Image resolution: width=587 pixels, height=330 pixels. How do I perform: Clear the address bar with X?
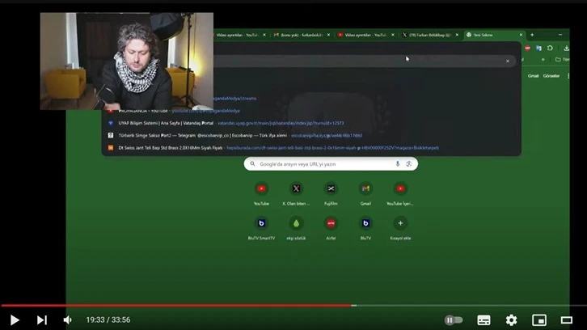pos(508,61)
